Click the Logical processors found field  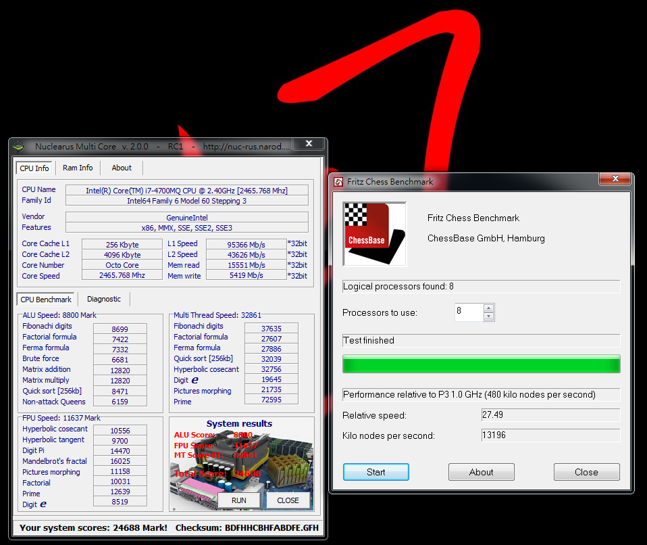point(481,286)
